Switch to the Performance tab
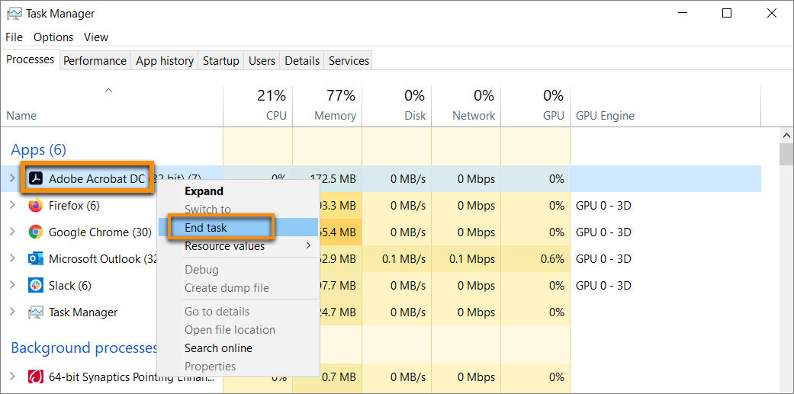Screen dimensions: 794x394 point(95,61)
